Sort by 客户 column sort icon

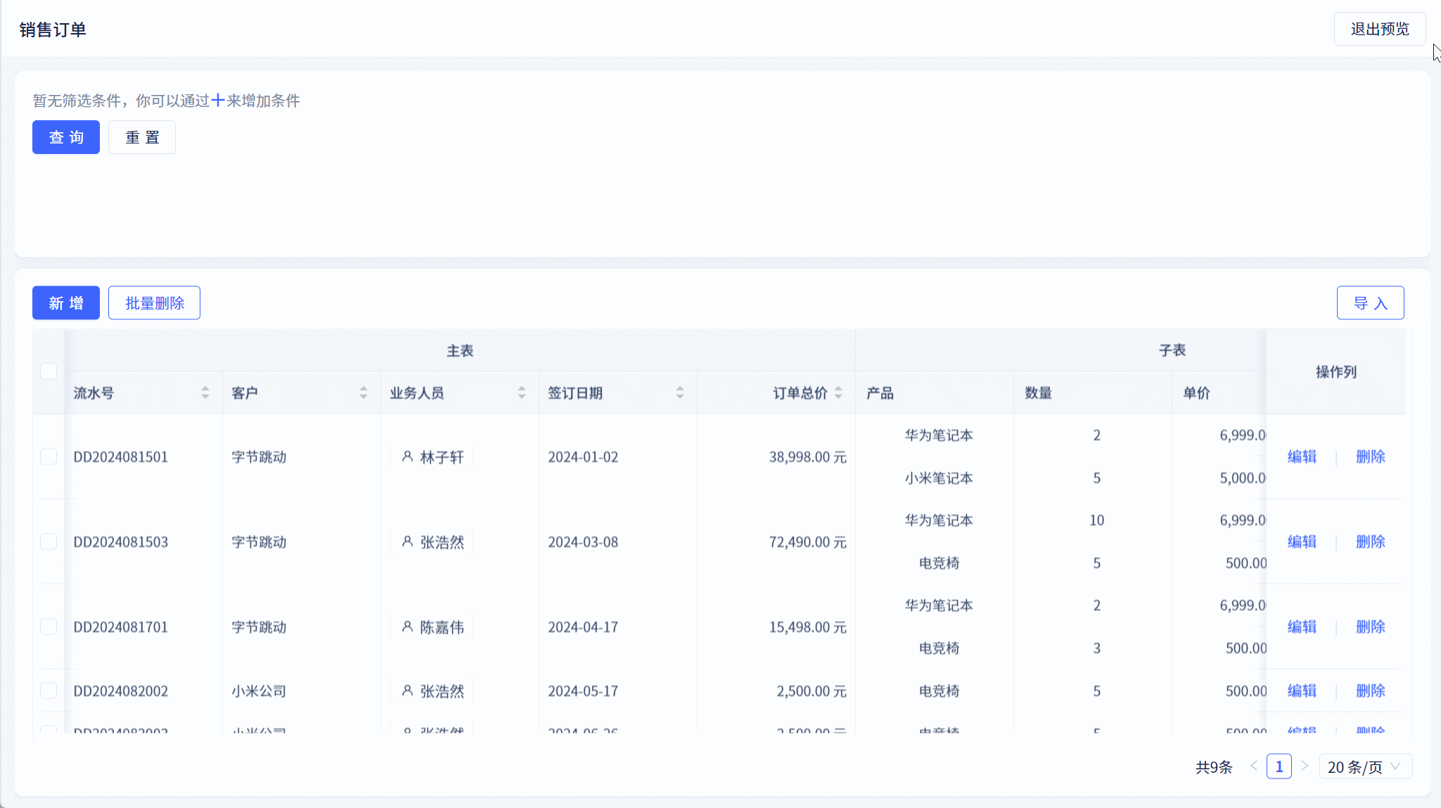[x=364, y=392]
